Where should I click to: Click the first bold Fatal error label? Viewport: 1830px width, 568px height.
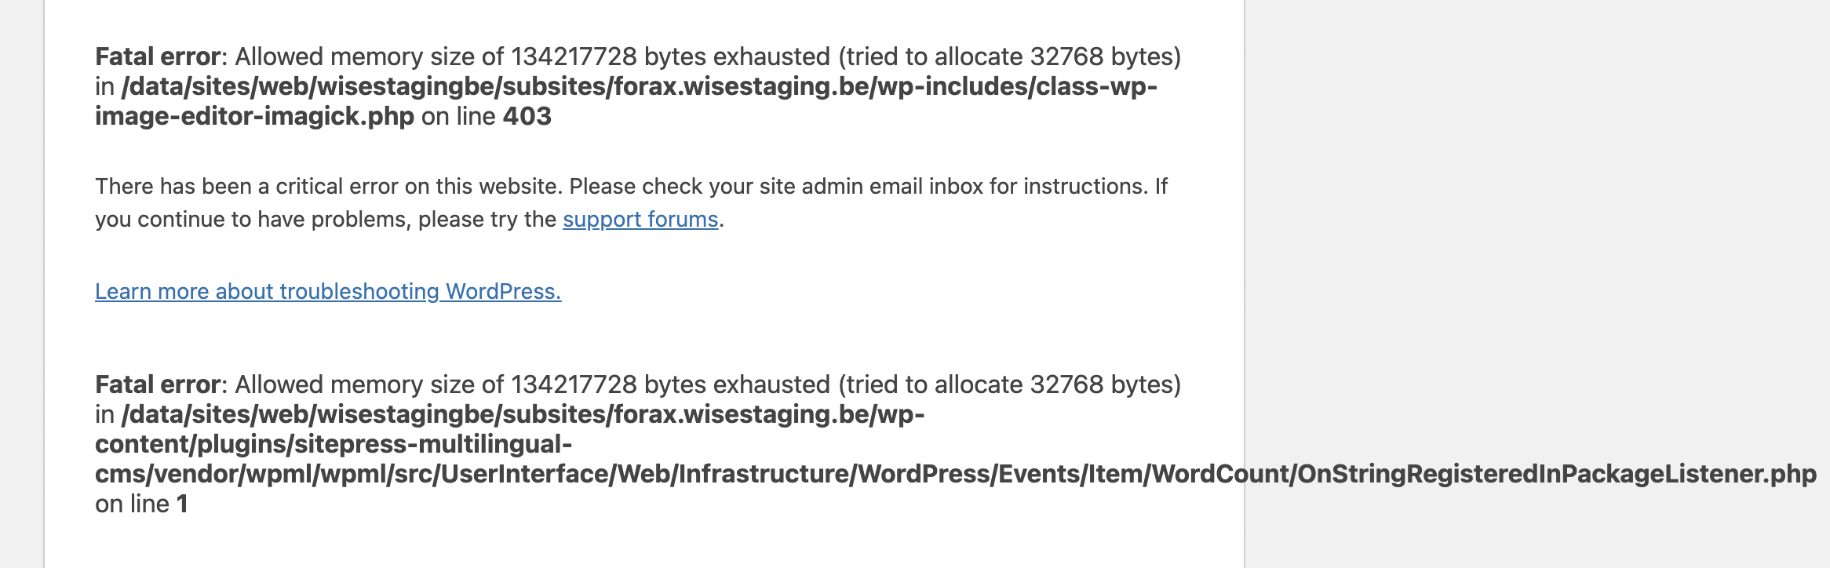point(157,56)
